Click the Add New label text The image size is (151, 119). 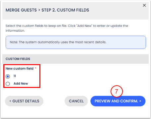point(21,84)
